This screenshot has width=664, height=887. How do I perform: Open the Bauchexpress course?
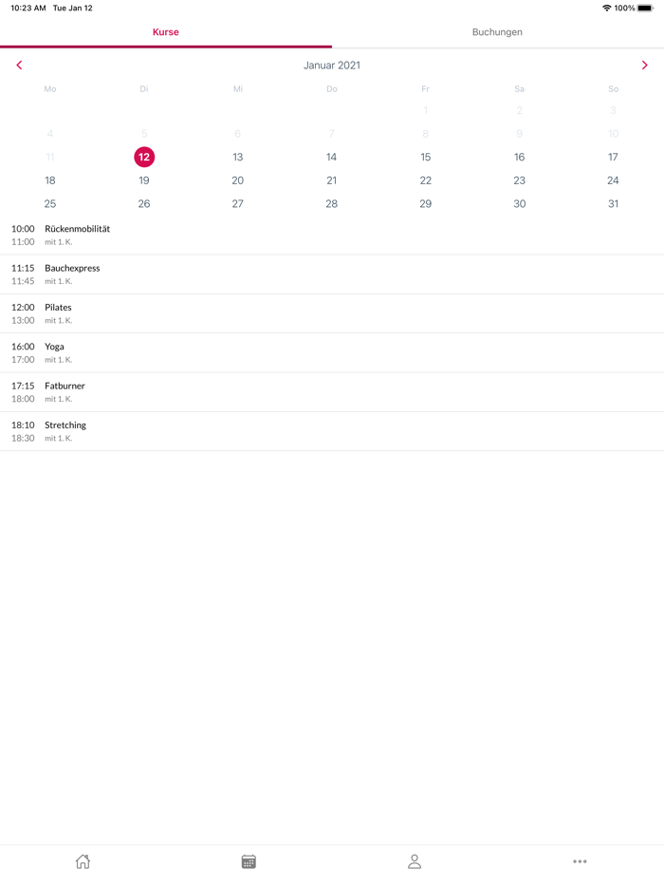point(332,274)
